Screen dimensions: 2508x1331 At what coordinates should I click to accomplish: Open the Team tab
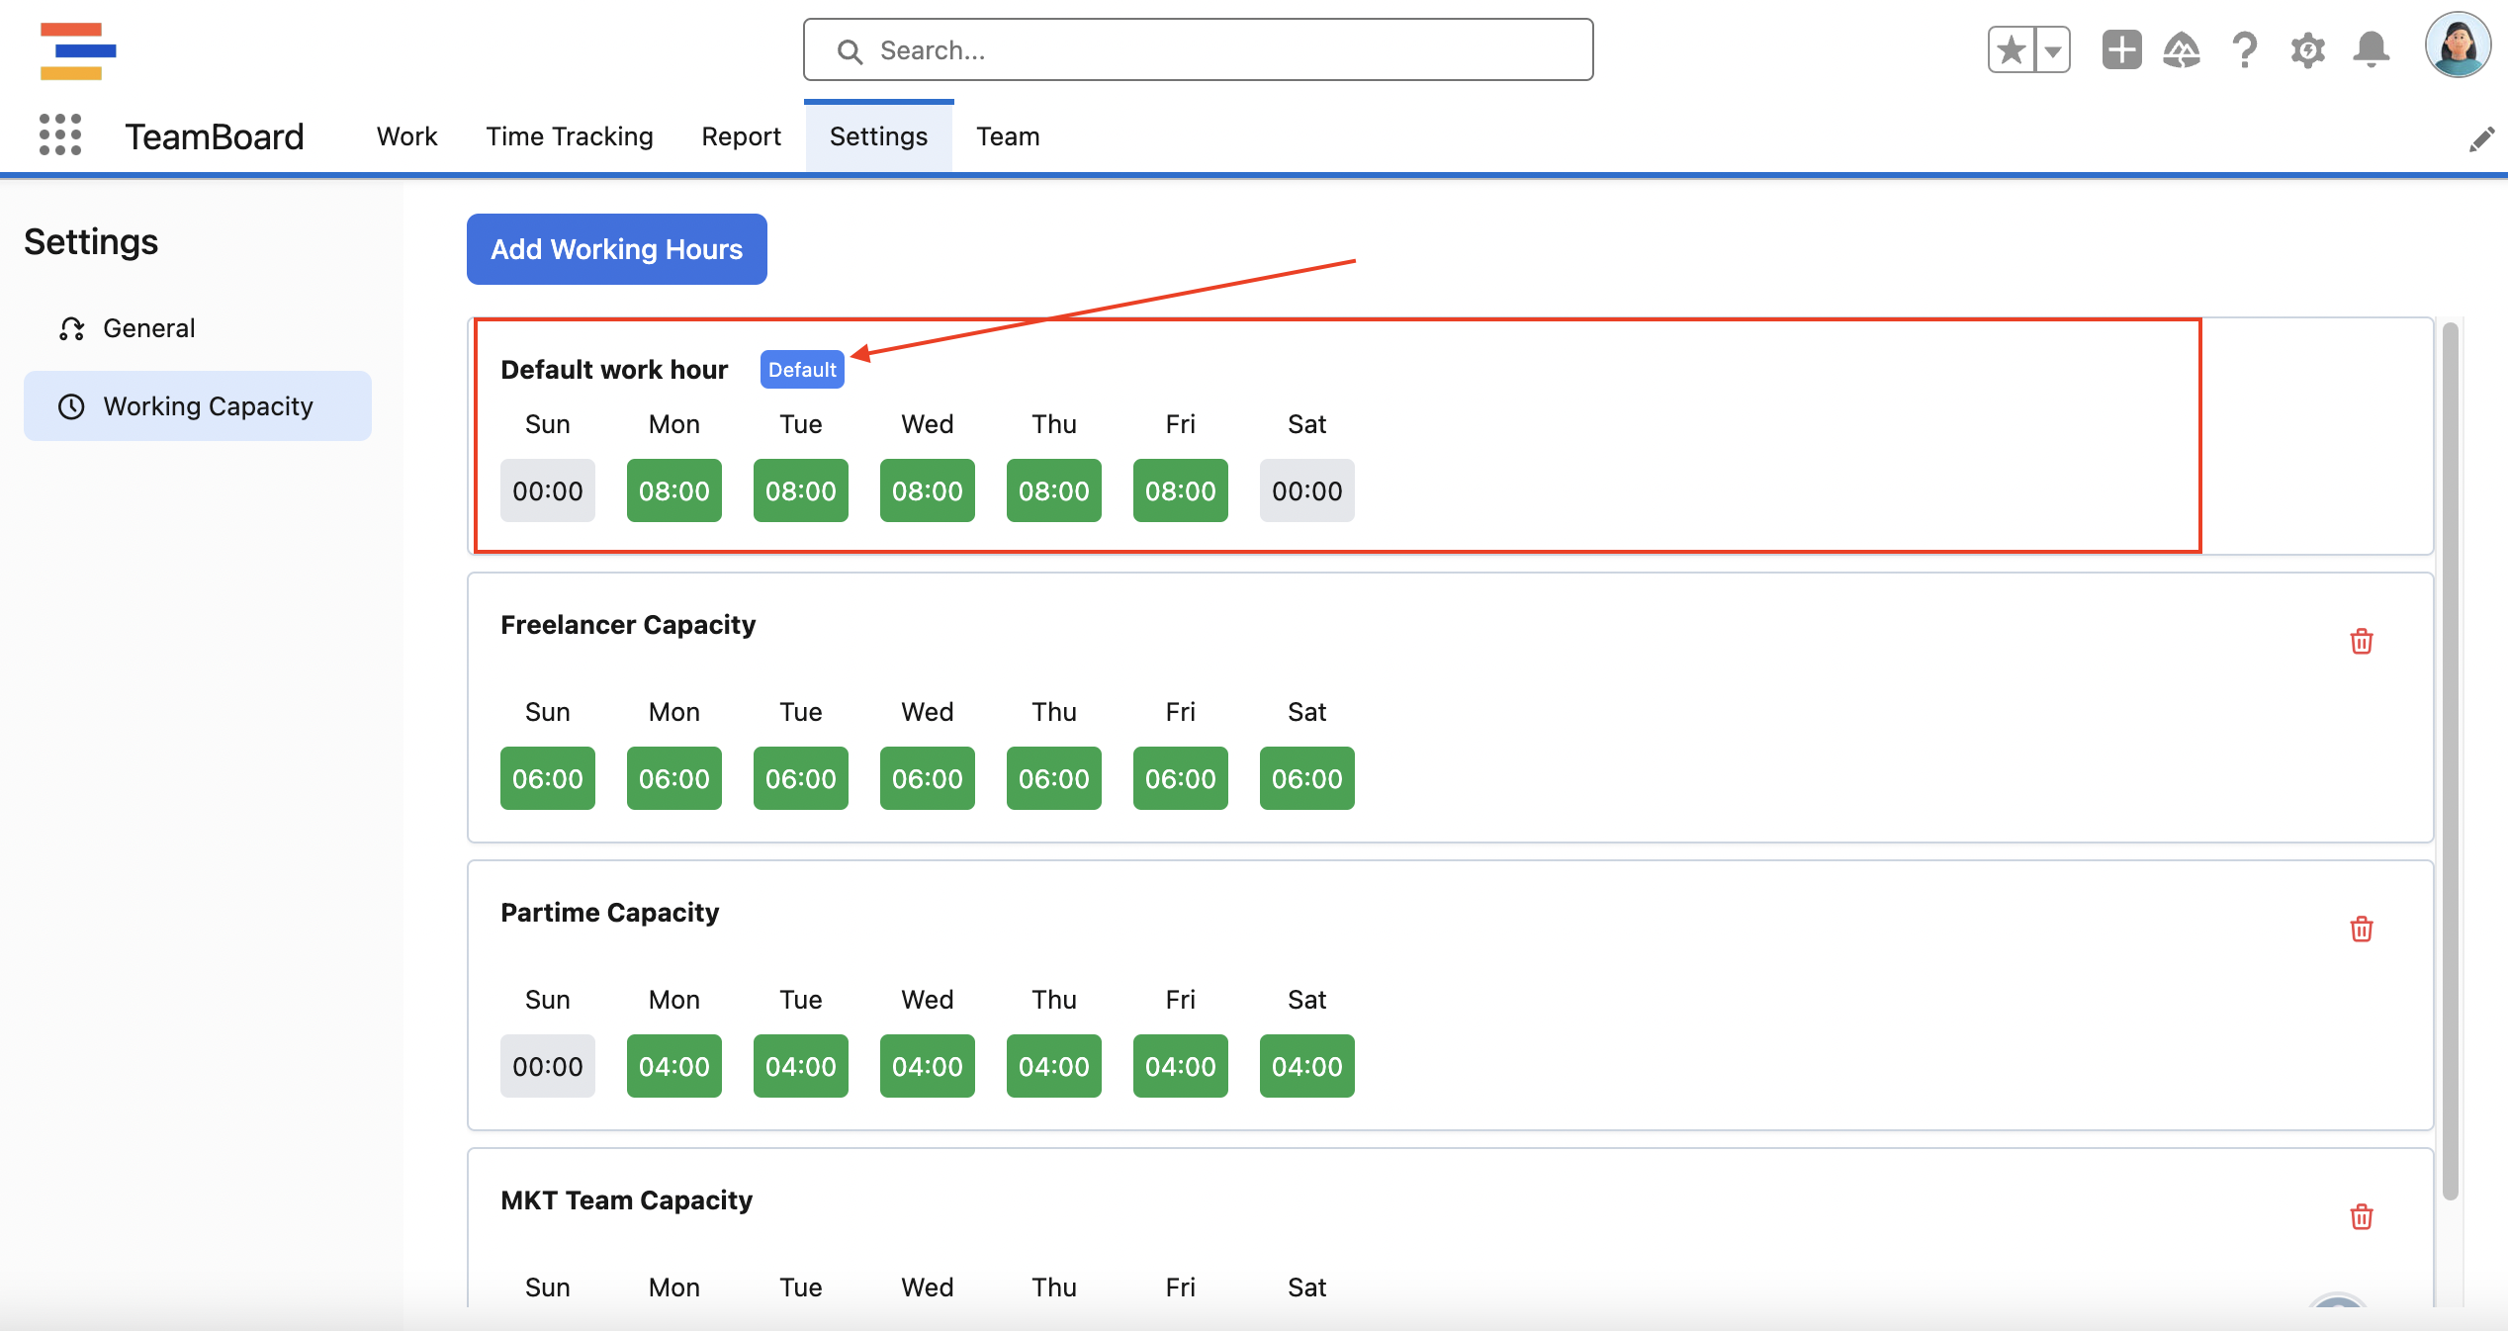click(x=1008, y=136)
